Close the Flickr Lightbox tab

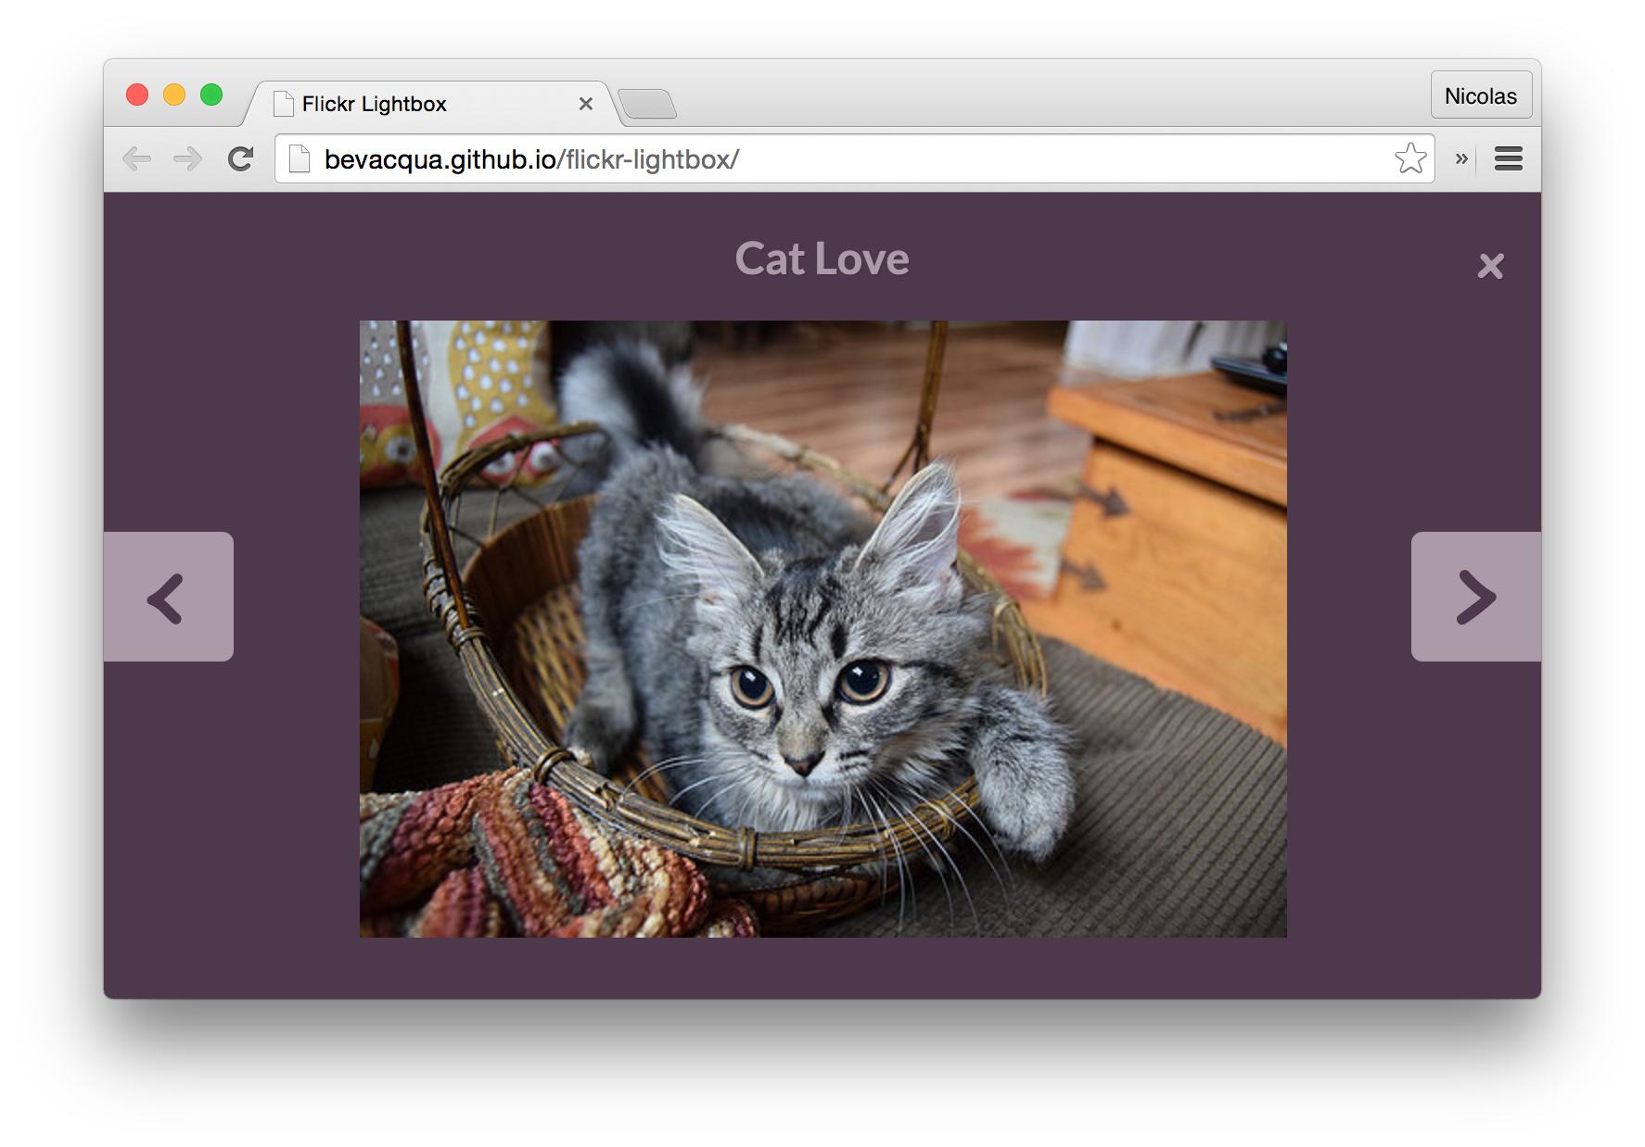point(585,104)
